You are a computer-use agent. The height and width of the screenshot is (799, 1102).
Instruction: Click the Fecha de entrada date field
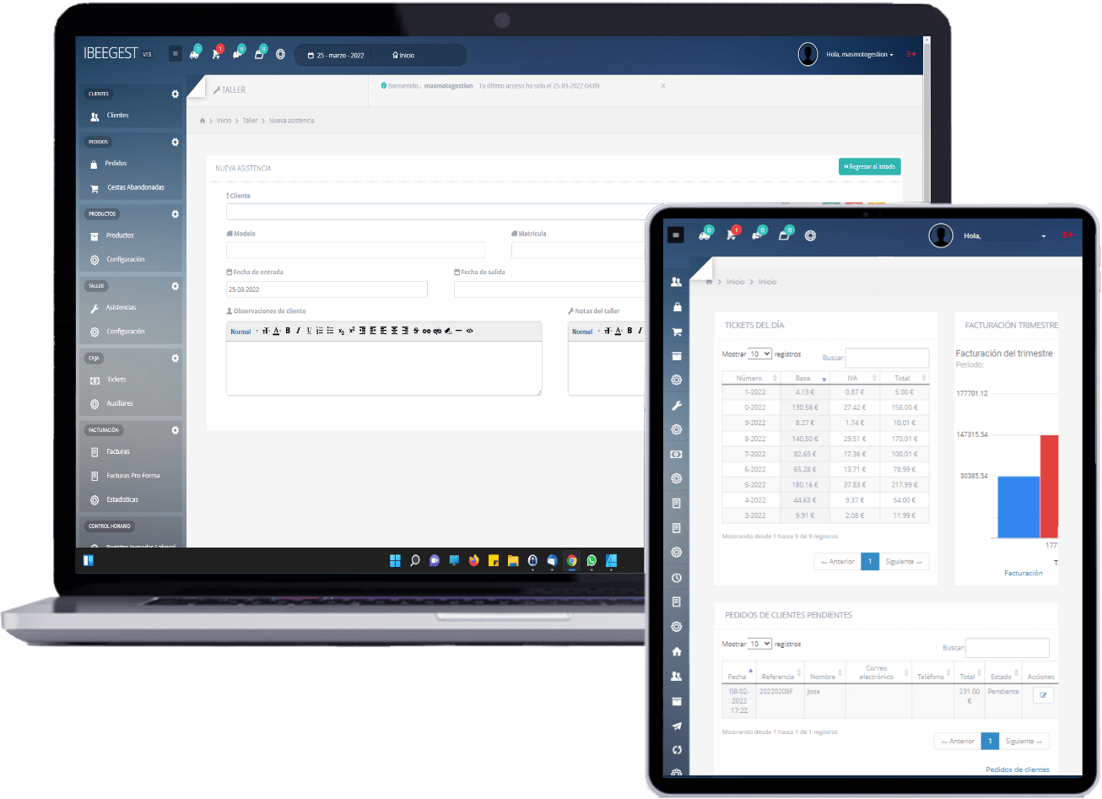pos(327,289)
